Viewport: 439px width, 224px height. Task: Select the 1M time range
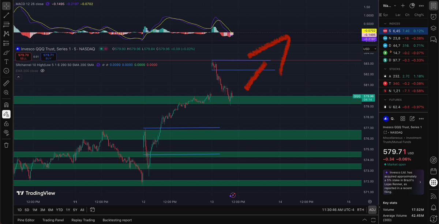tap(35, 210)
